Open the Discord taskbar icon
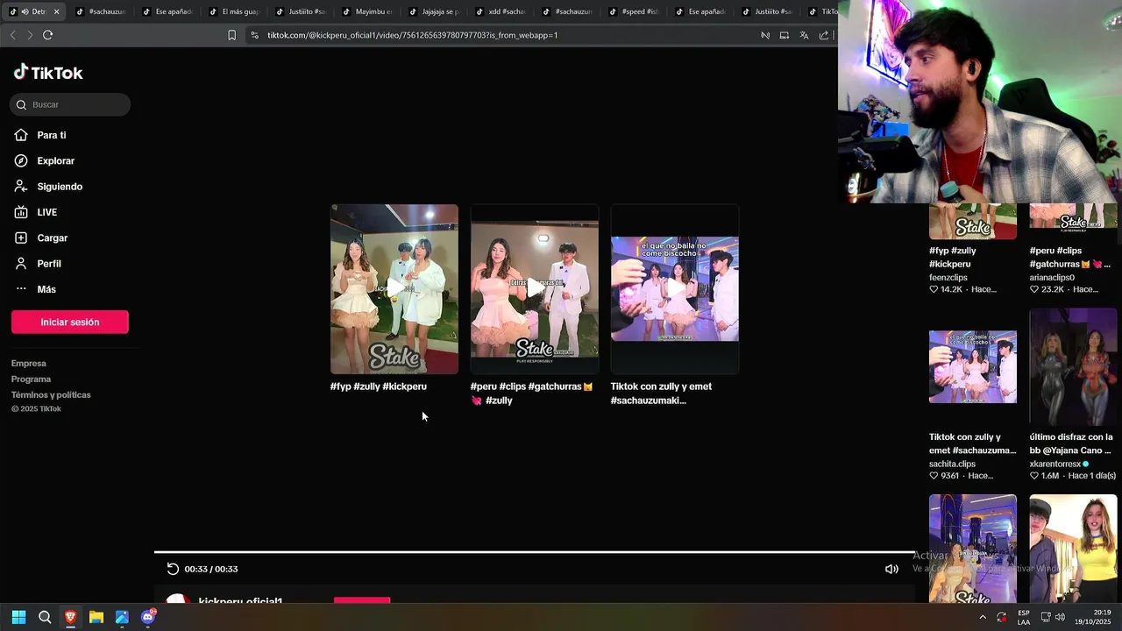This screenshot has height=631, width=1122. pyautogui.click(x=148, y=617)
